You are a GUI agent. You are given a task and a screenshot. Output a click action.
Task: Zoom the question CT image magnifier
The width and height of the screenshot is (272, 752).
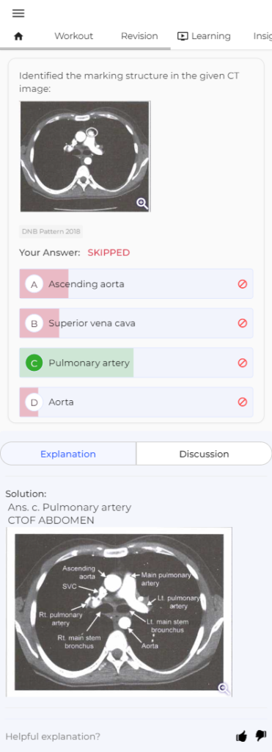click(x=142, y=203)
